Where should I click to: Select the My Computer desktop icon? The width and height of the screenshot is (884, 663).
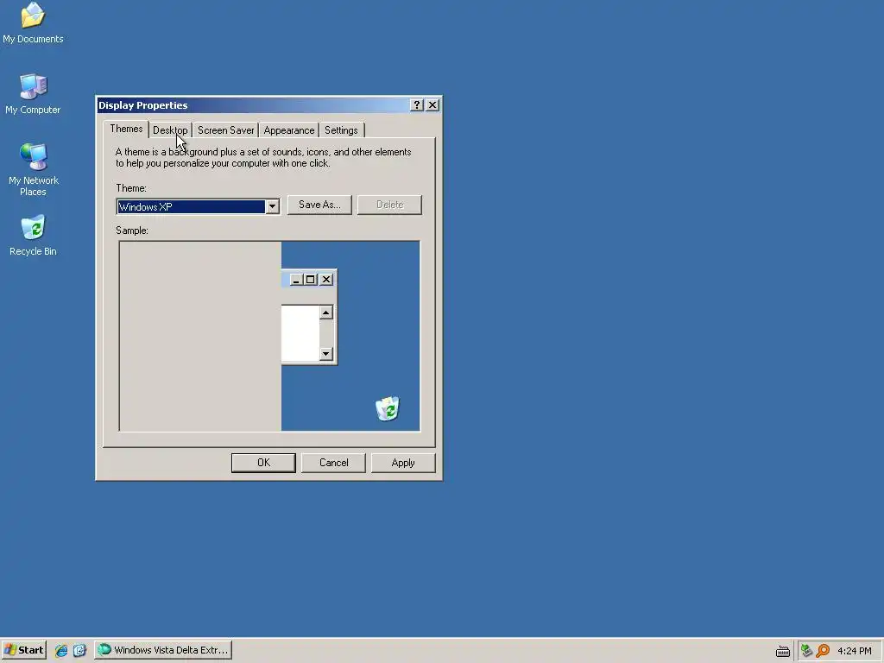click(x=33, y=95)
